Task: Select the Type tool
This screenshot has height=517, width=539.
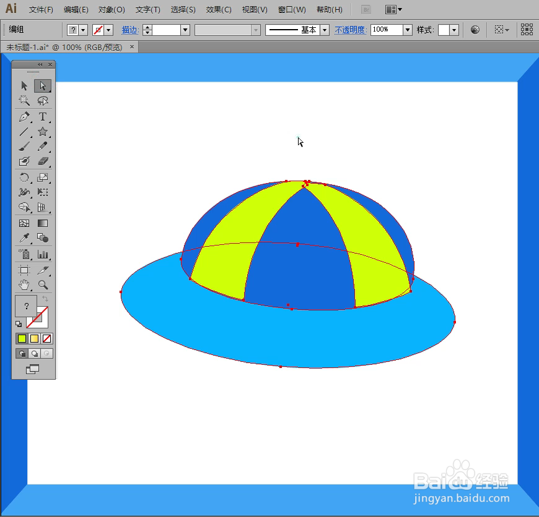Action: click(x=43, y=117)
